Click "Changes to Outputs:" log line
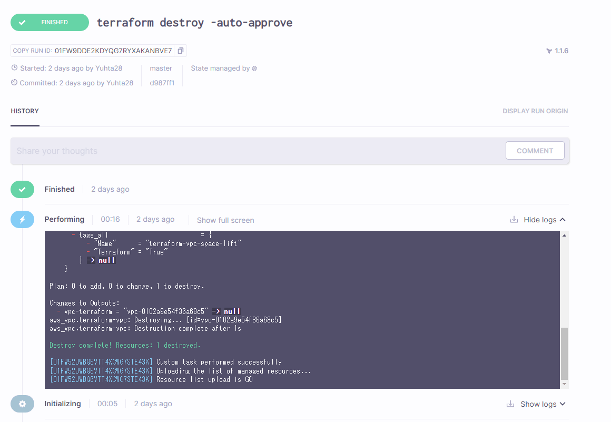This screenshot has height=422, width=611. pyautogui.click(x=85, y=303)
